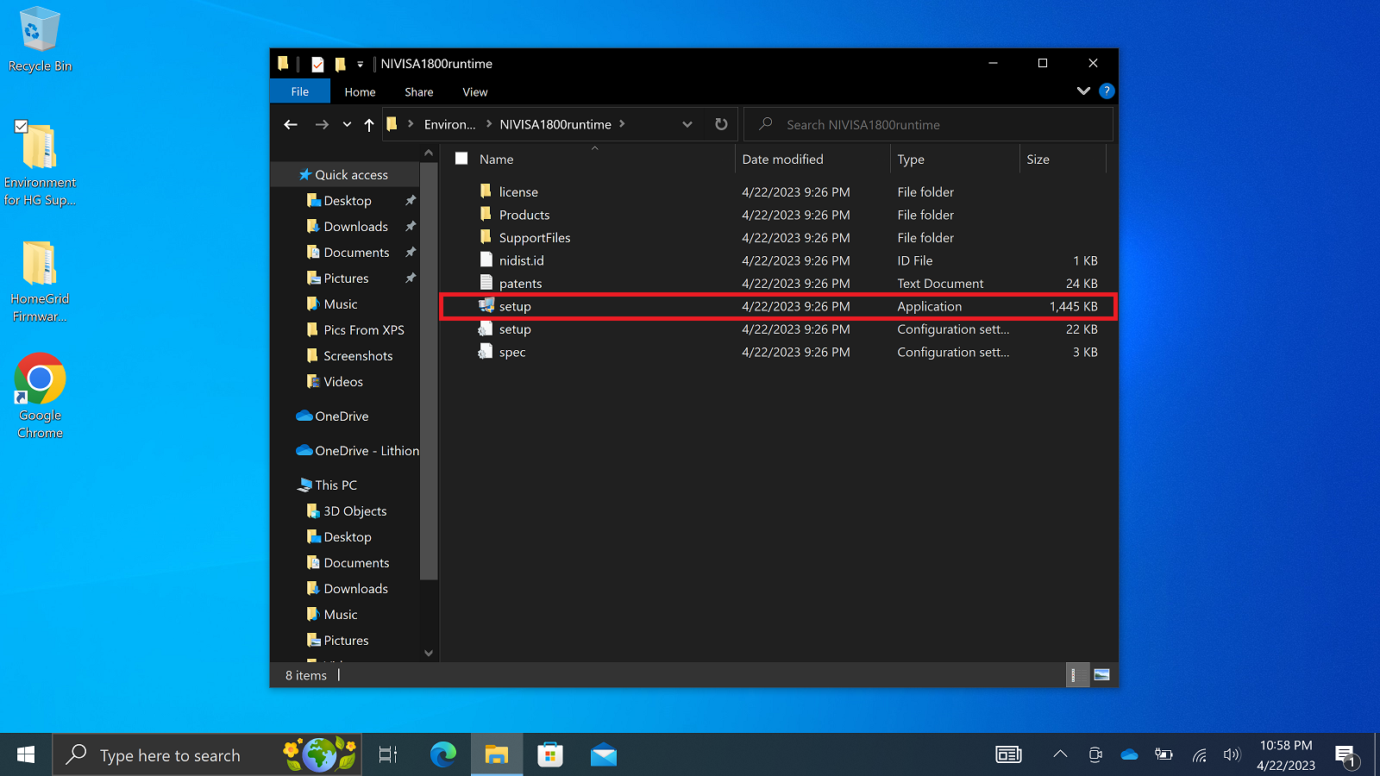This screenshot has height=776, width=1380.
Task: Open Mail app from taskbar
Action: 604,755
